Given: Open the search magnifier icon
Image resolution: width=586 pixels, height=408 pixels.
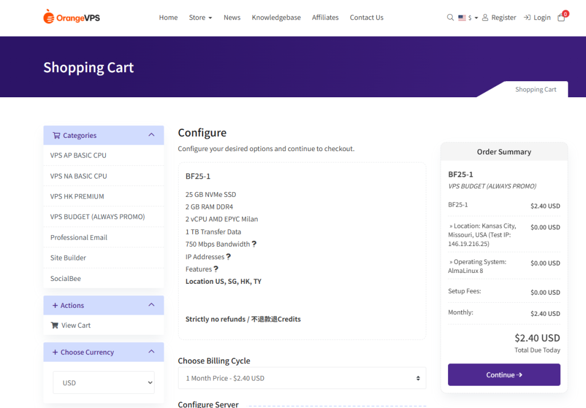Looking at the screenshot, I should tap(450, 18).
